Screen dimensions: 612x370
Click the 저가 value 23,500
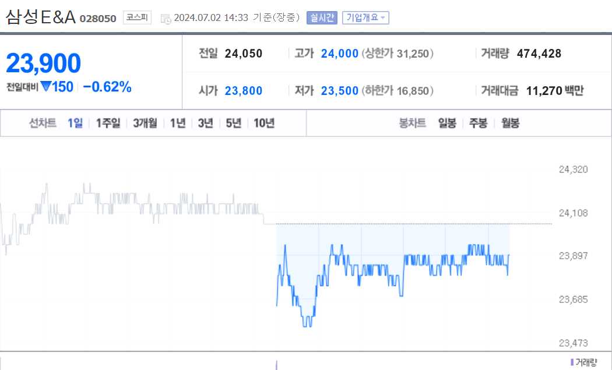point(340,91)
